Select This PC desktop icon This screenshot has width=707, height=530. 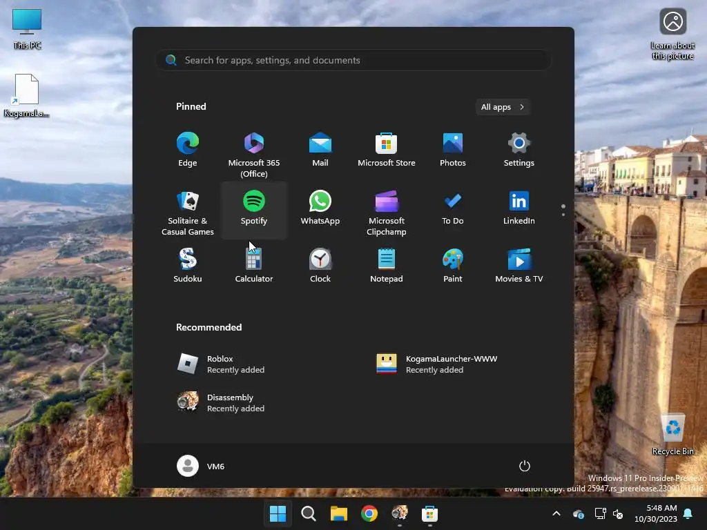[x=27, y=29]
